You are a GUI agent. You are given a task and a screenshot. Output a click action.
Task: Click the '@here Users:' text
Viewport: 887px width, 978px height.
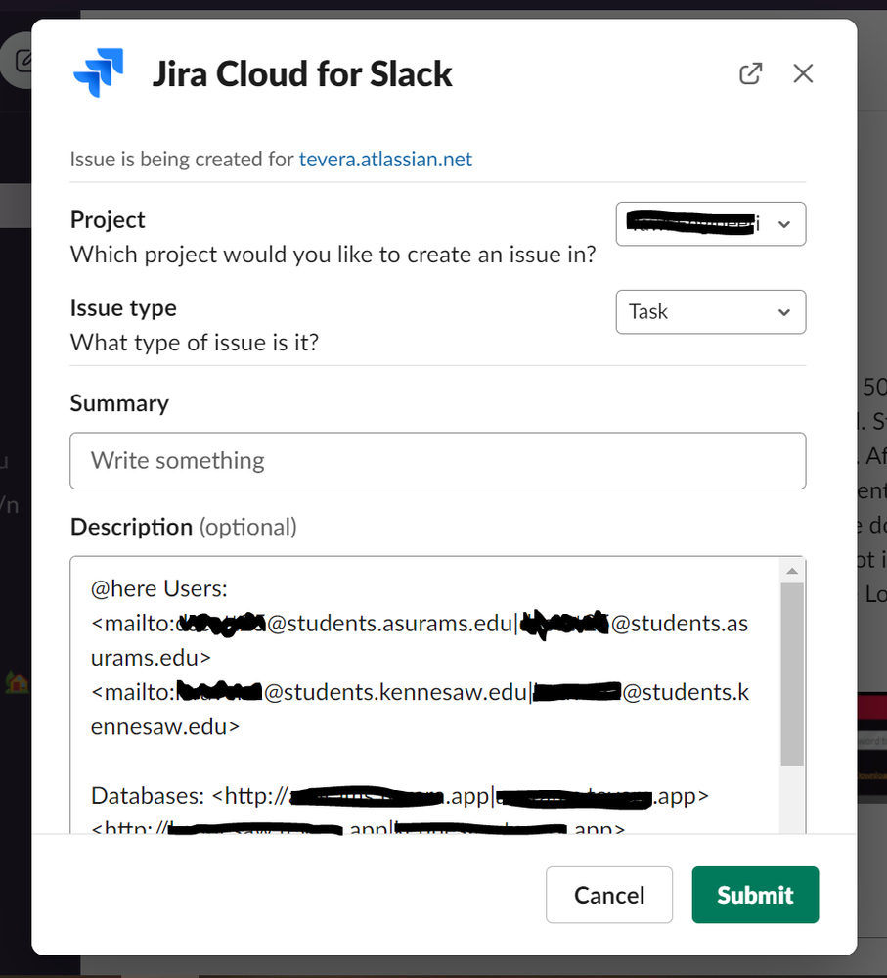159,588
